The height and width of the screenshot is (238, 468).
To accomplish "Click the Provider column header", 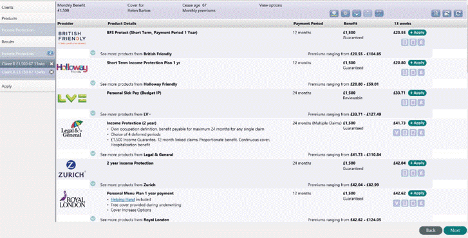I will (66, 23).
